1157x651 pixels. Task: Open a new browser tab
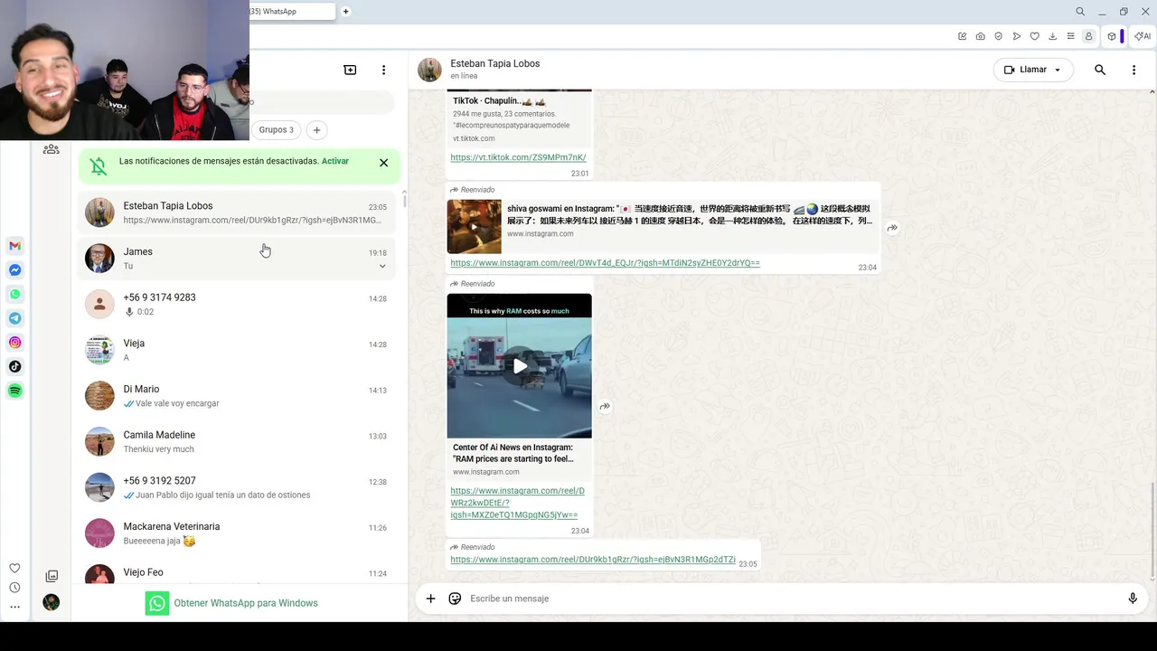pyautogui.click(x=345, y=12)
